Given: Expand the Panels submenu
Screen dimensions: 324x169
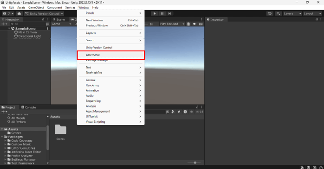Looking at the screenshot, I should coord(111,13).
